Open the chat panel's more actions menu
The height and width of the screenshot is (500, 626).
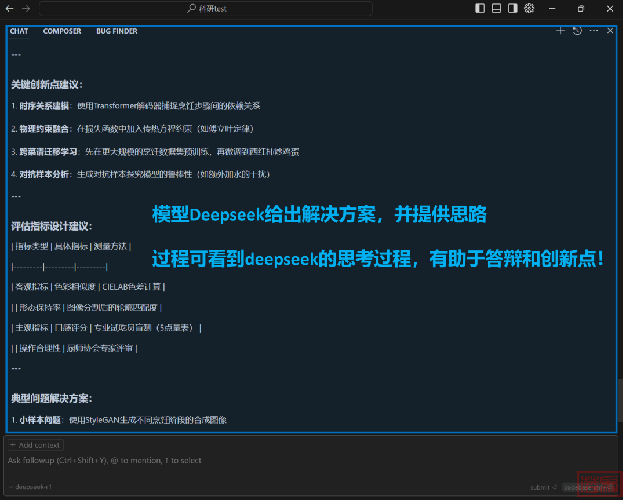[x=594, y=31]
